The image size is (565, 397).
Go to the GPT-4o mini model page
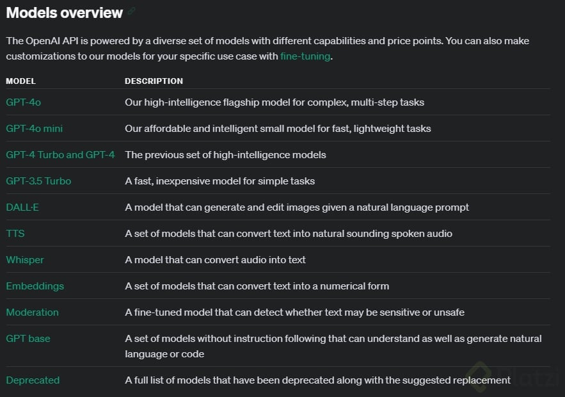[35, 129]
